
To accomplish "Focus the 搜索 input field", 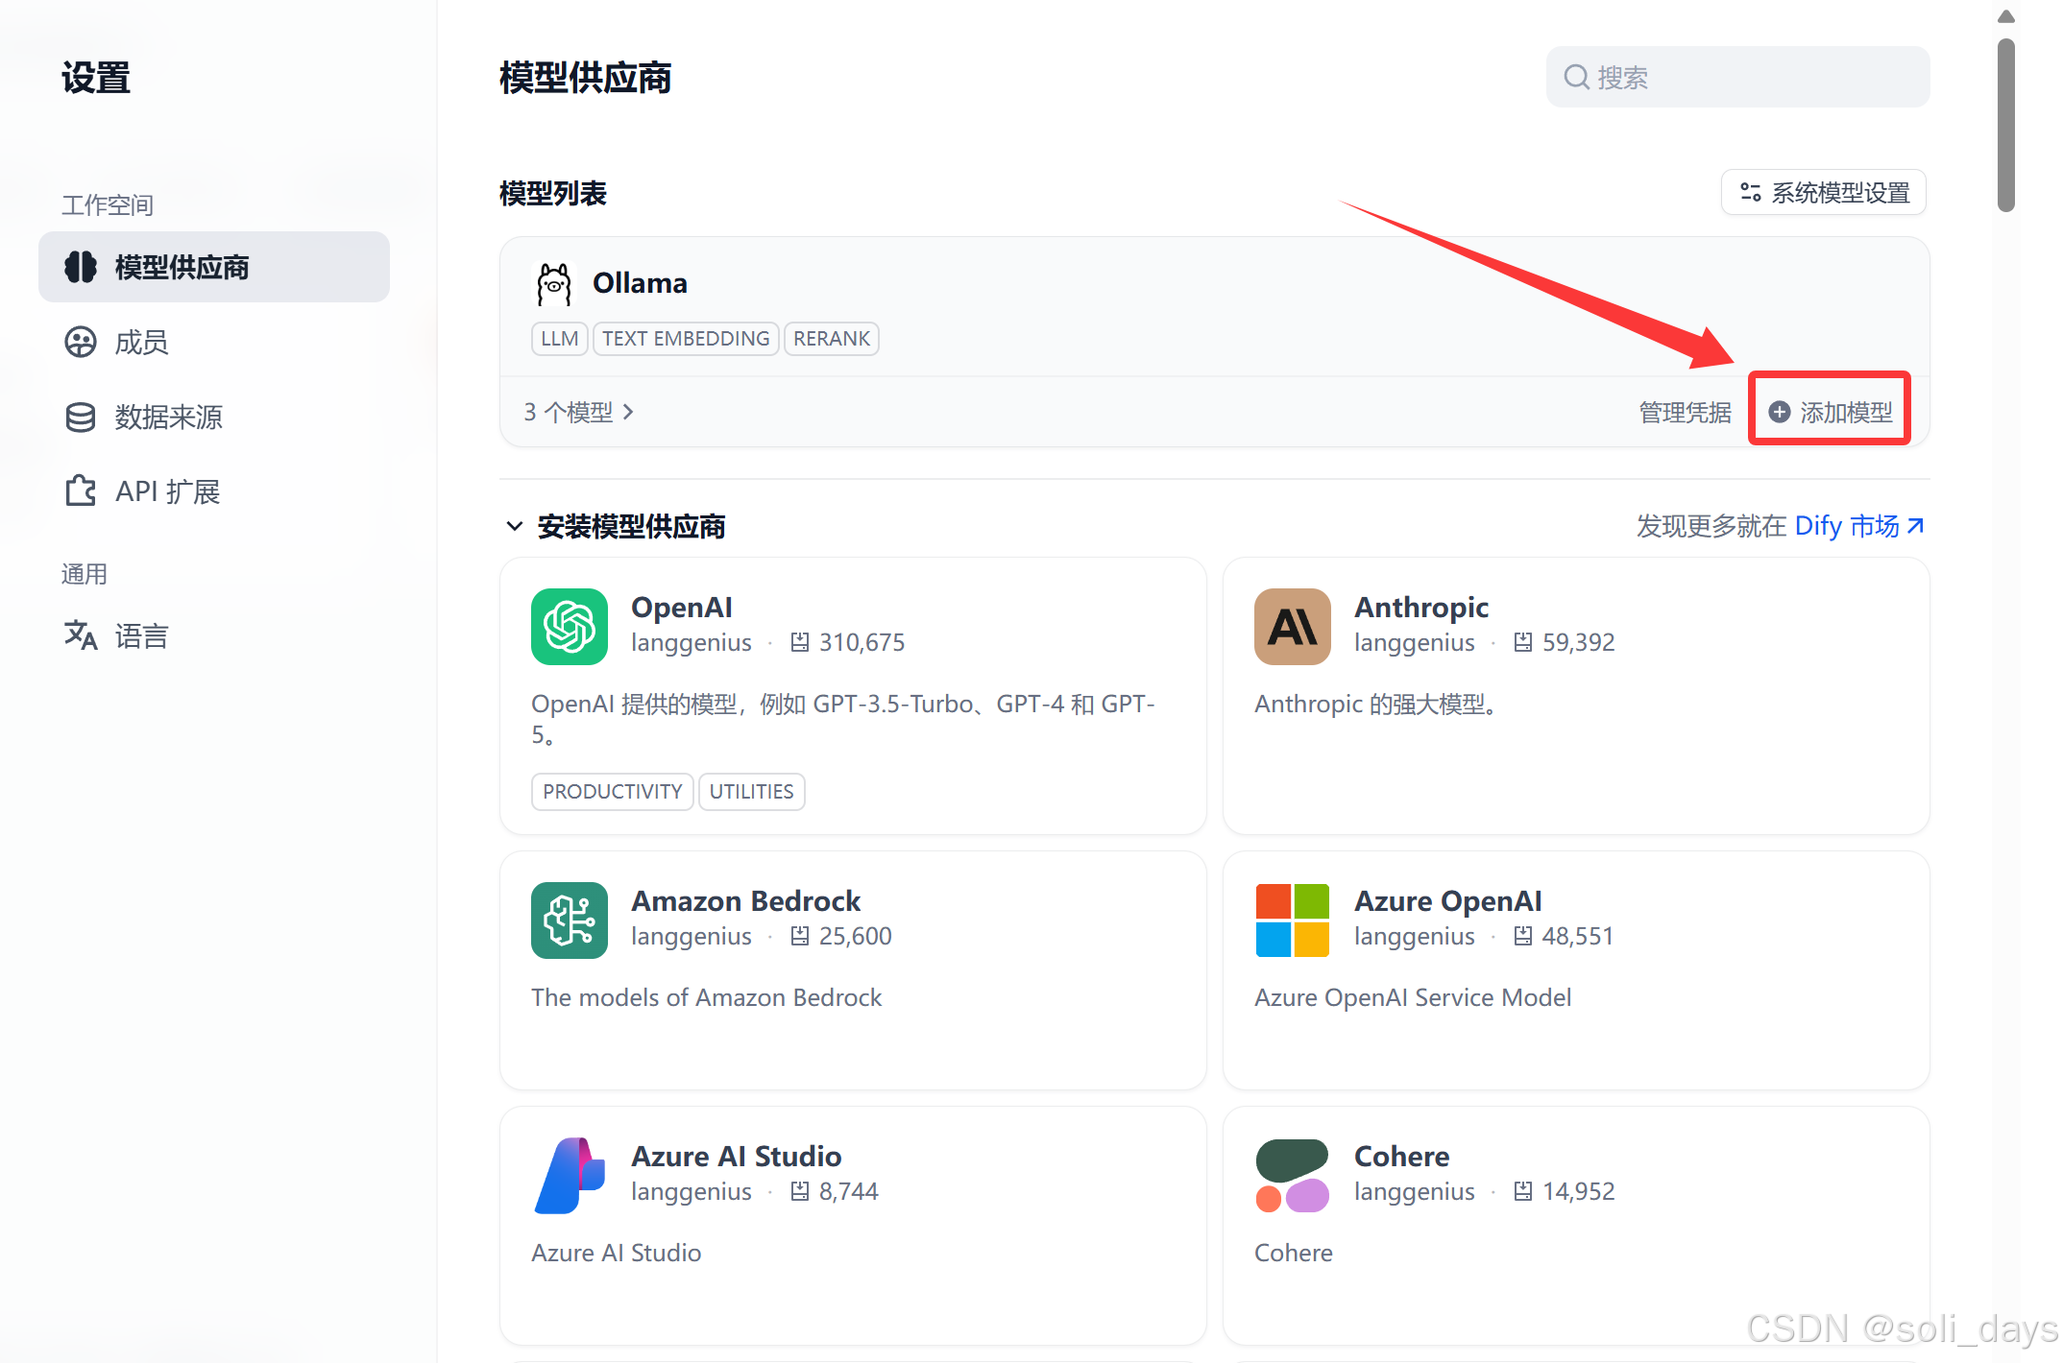I will click(1738, 77).
